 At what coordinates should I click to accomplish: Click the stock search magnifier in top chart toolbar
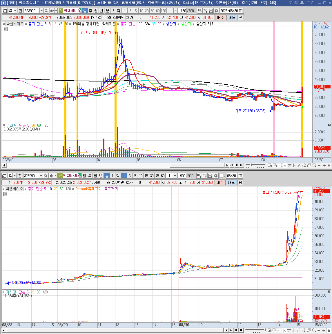pyautogui.click(x=46, y=11)
